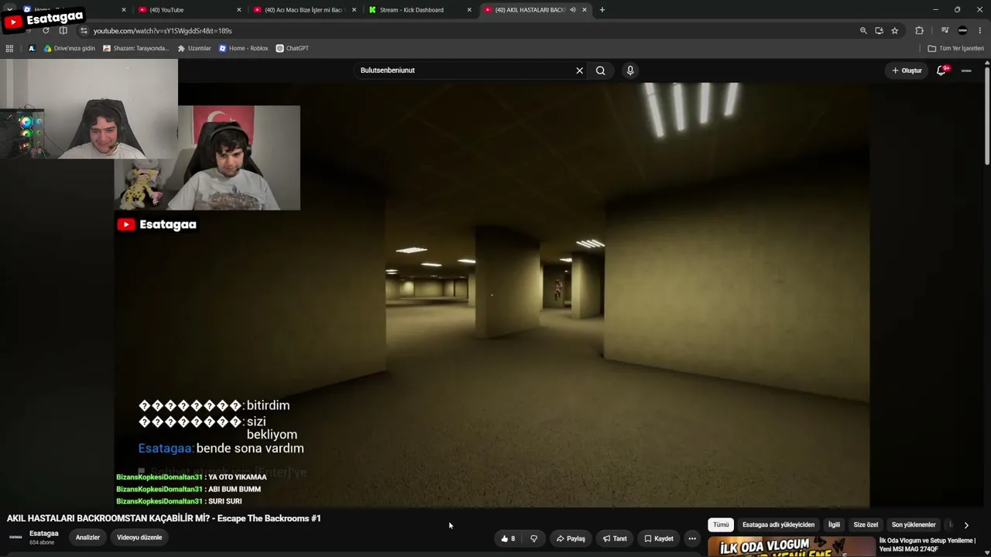Select the 'İlgili' filter chip
Screen dimensions: 991x557
pos(834,525)
